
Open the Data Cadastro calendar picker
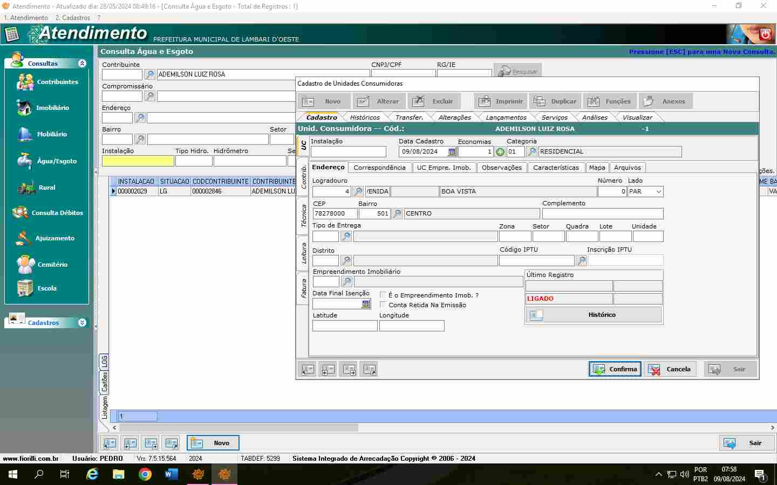pos(452,152)
